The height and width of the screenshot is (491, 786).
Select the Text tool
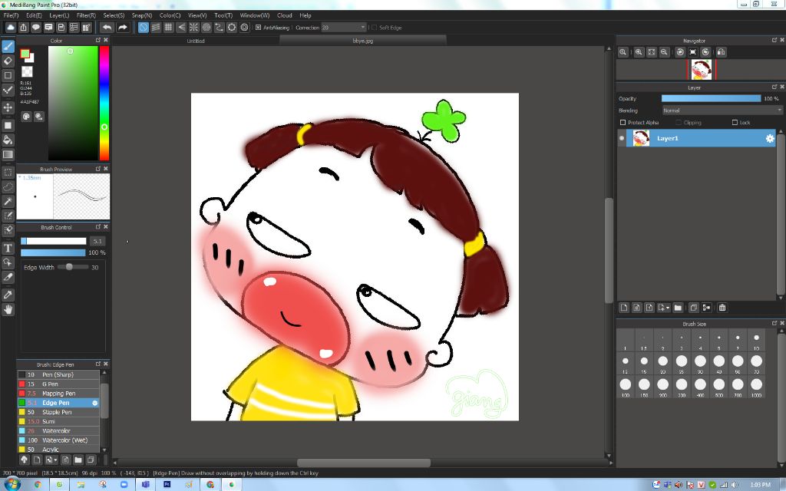click(8, 248)
